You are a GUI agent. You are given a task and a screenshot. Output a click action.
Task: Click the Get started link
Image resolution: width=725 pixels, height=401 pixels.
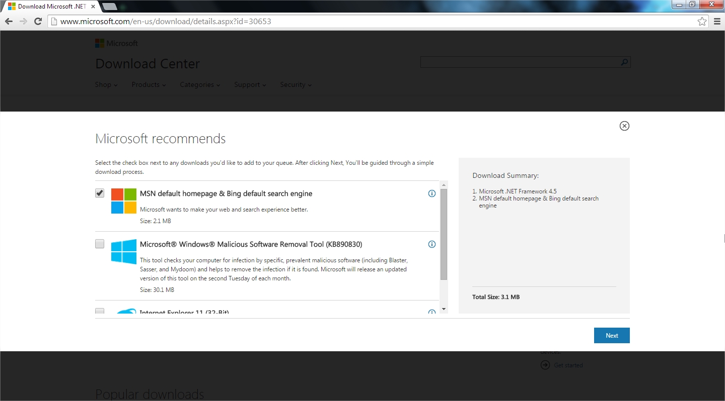coord(568,365)
